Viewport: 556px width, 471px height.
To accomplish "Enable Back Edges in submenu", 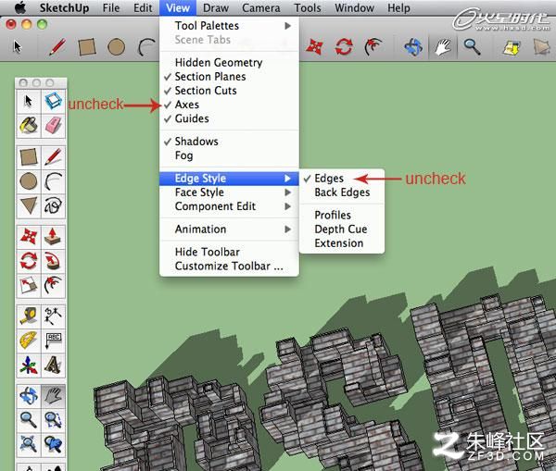I will [342, 192].
